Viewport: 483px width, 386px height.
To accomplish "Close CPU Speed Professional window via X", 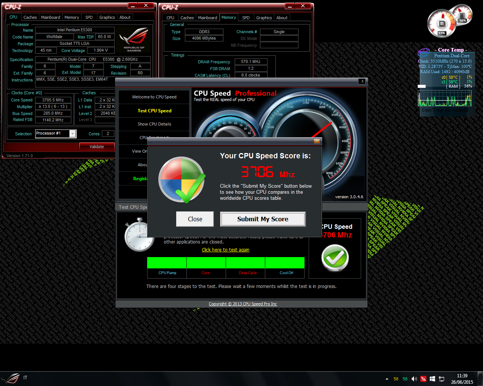I will 362,81.
